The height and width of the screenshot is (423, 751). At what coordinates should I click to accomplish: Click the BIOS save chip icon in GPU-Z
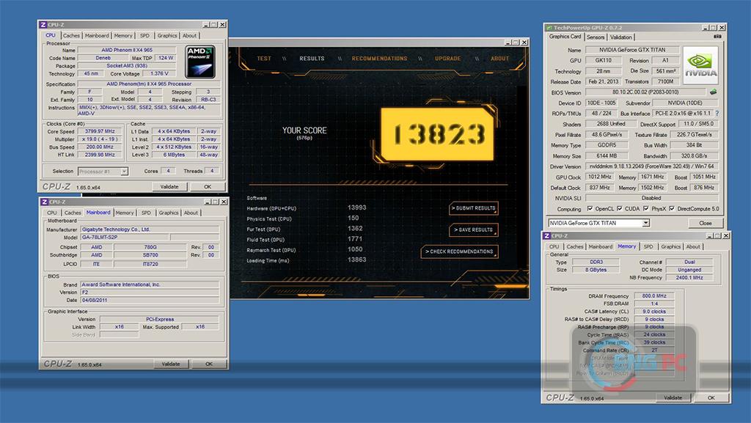pos(713,92)
